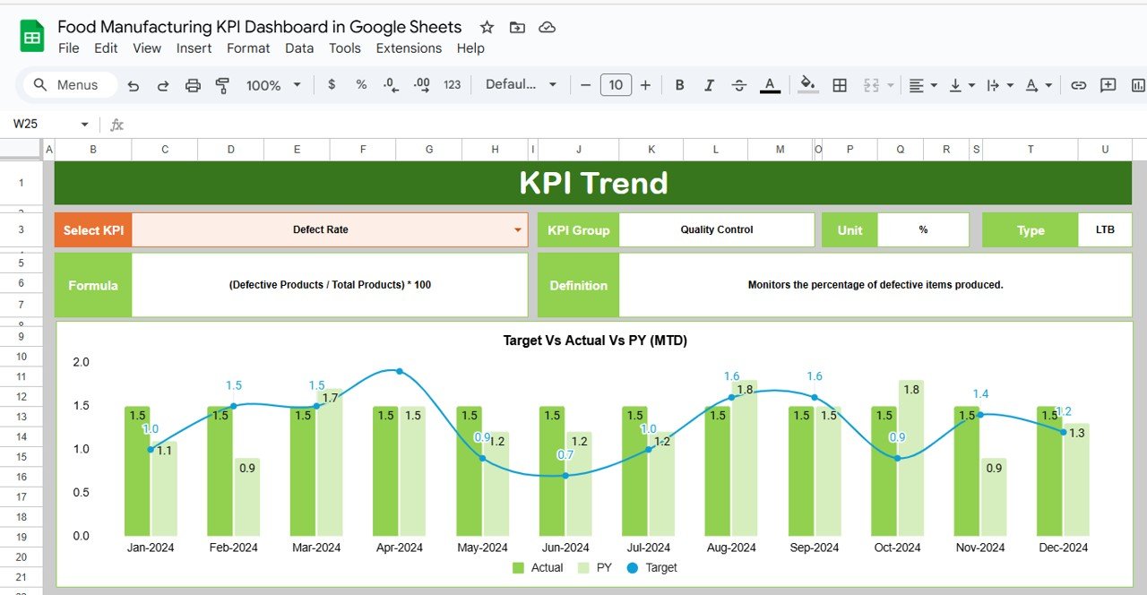Viewport: 1147px width, 595px height.
Task: Open the Help menu
Action: 470,48
